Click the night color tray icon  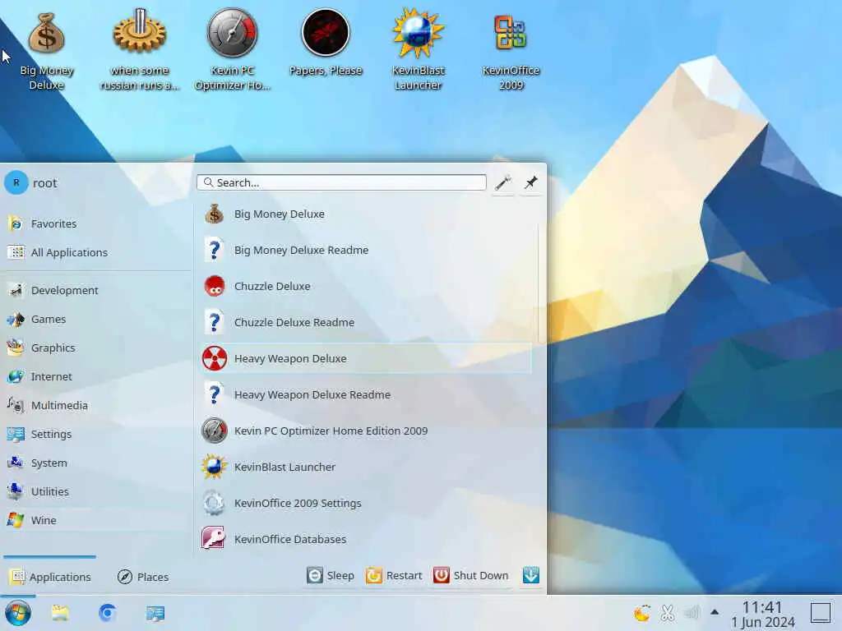[x=641, y=613]
